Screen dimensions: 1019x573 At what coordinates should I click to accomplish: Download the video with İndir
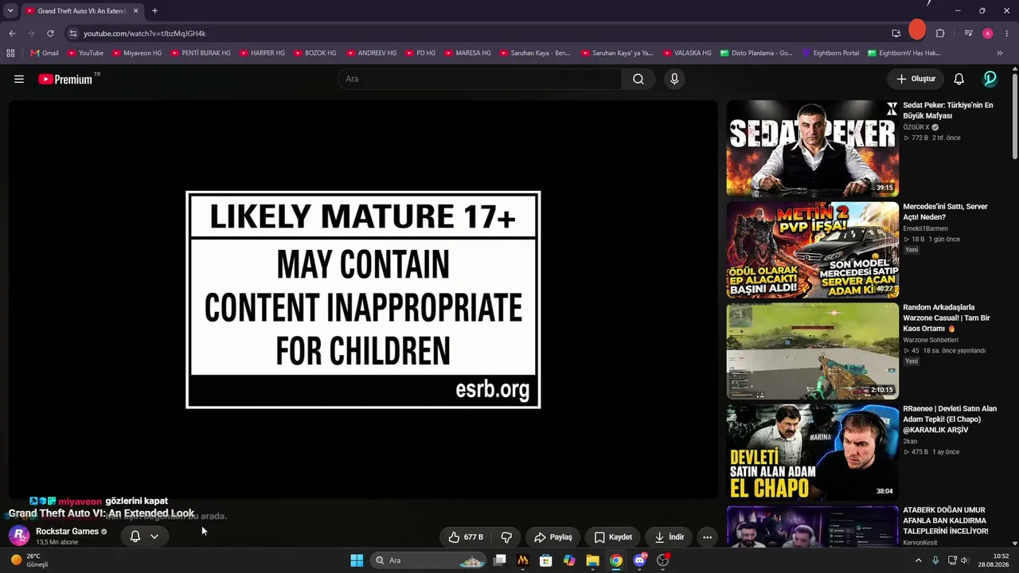[667, 537]
